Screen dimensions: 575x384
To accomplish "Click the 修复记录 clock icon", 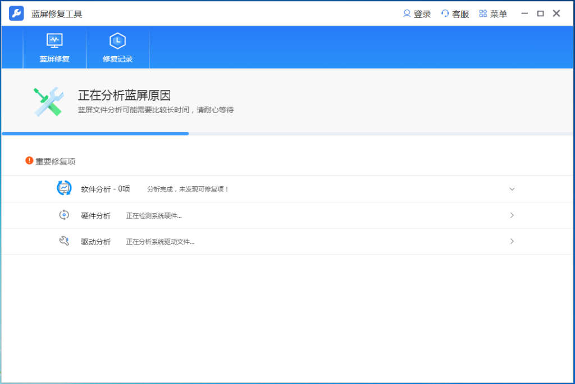I will click(117, 40).
